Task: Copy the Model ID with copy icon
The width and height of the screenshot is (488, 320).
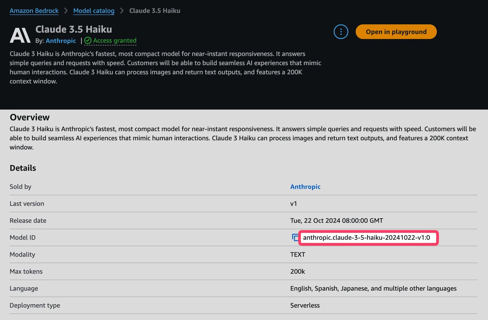Action: click(x=295, y=237)
